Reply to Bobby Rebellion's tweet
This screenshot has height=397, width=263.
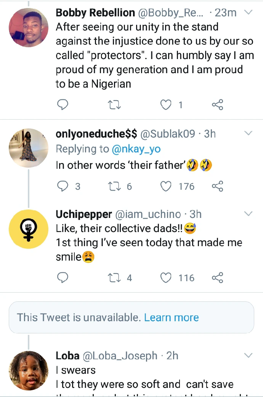(x=63, y=104)
